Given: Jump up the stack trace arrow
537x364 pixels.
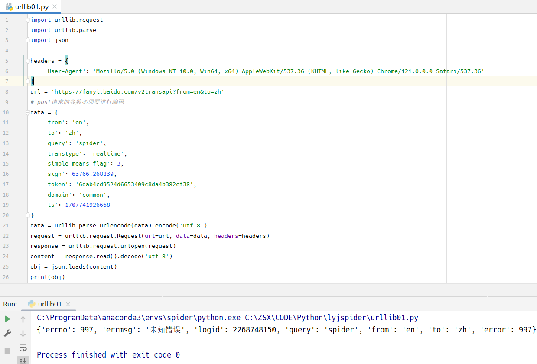Looking at the screenshot, I should (23, 319).
